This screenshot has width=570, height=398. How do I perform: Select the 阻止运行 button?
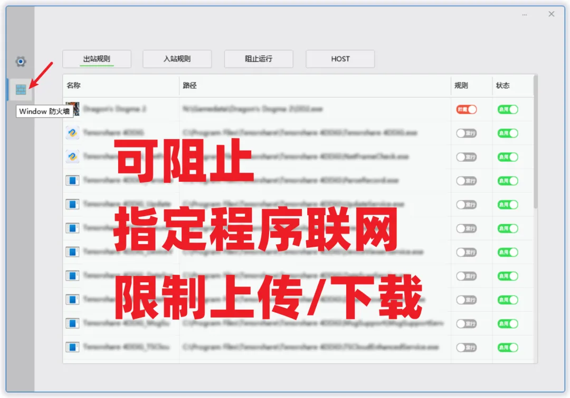[259, 59]
